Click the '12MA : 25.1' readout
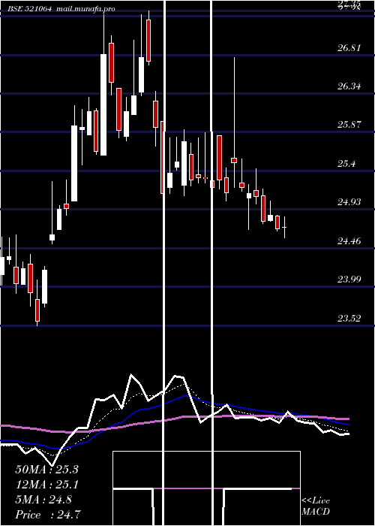 (x=46, y=485)
